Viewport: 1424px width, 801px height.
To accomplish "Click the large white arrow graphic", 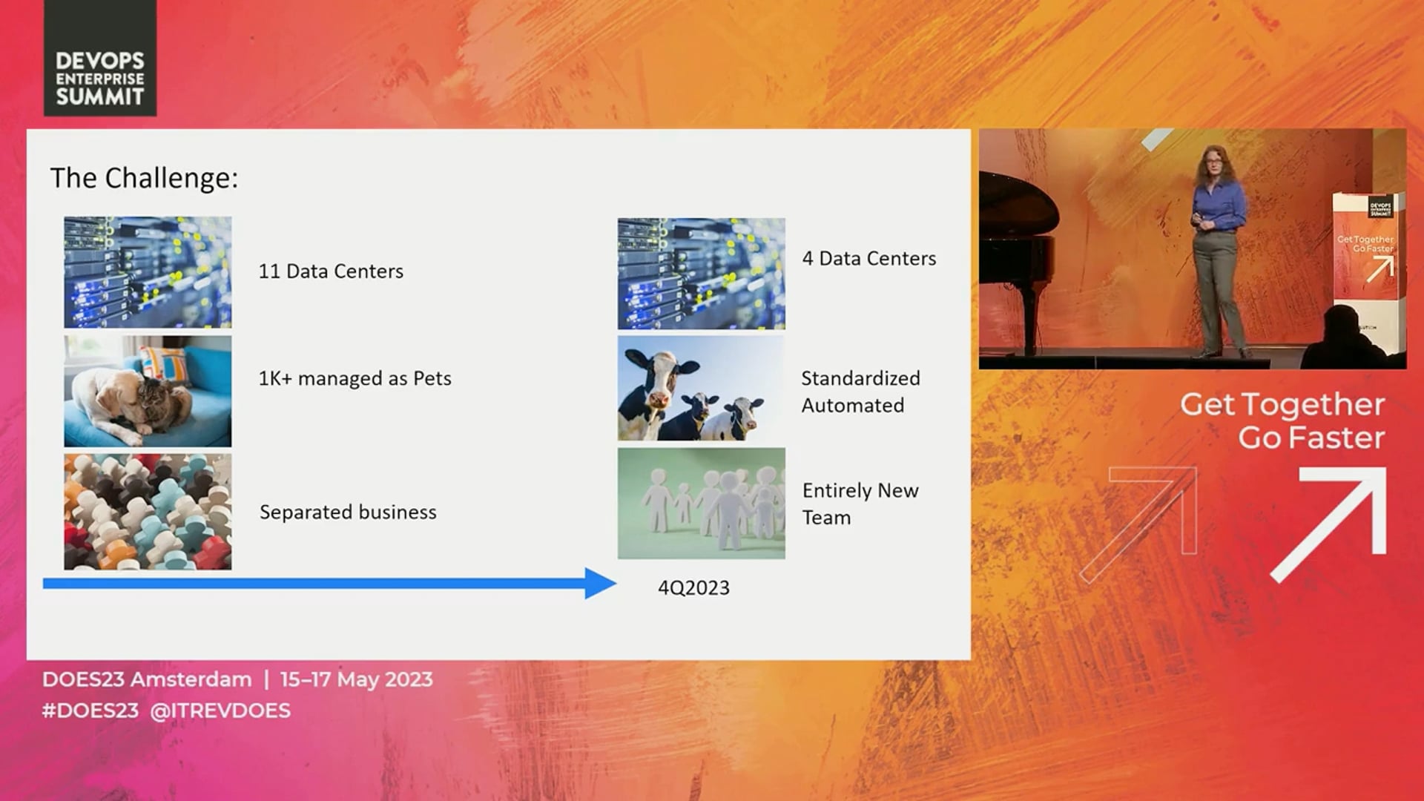I will tap(1328, 524).
